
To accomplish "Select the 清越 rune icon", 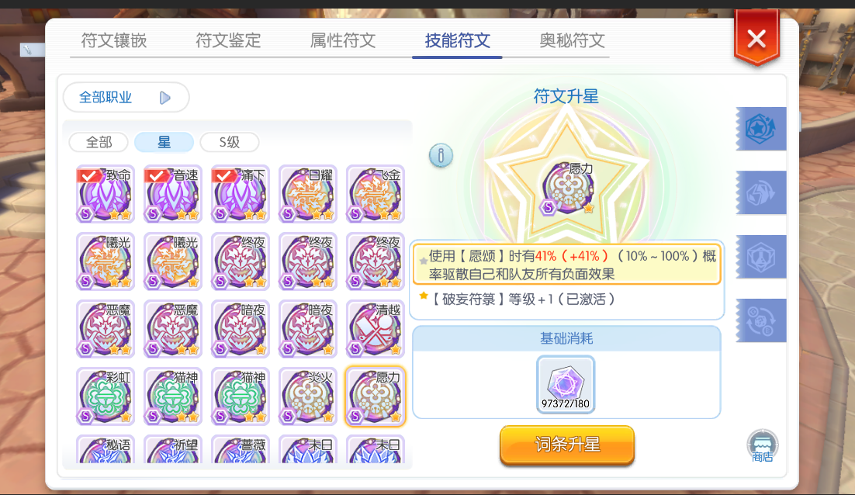I will click(x=376, y=329).
